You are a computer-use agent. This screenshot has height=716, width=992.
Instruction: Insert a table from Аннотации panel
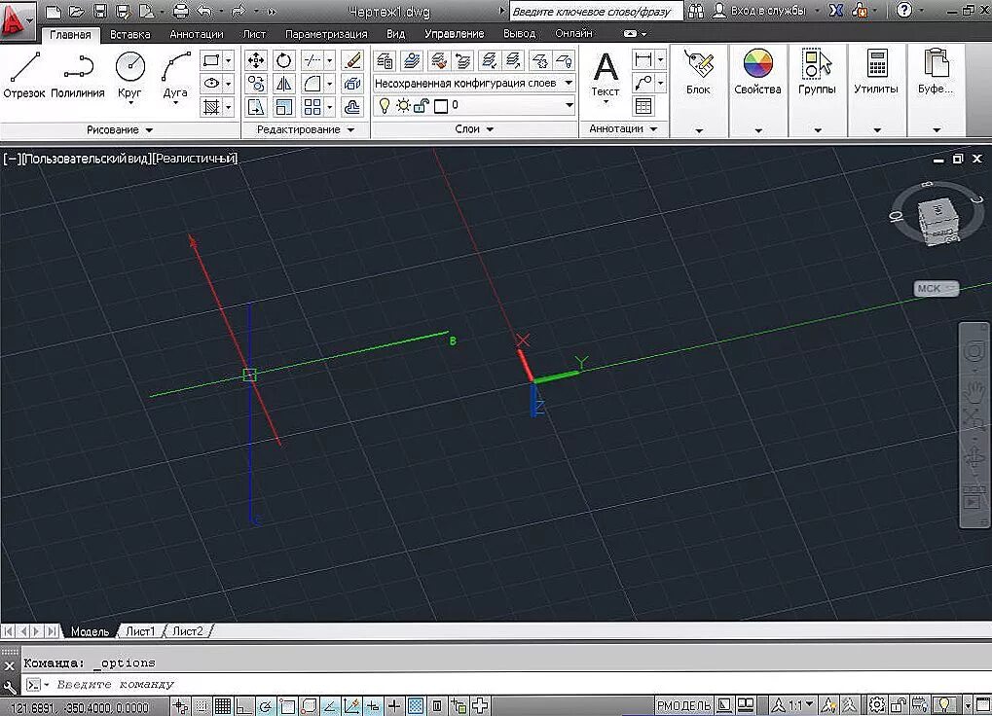click(x=643, y=106)
